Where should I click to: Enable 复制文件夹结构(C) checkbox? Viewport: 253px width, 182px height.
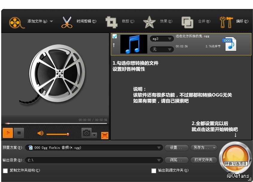point(5,171)
